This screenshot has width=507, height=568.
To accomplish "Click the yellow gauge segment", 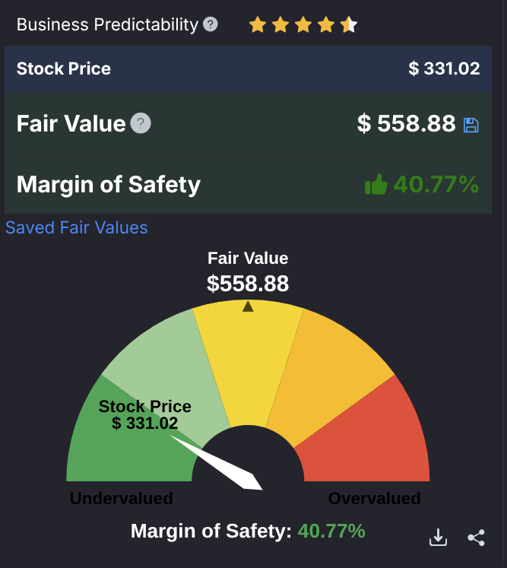I will [x=248, y=365].
